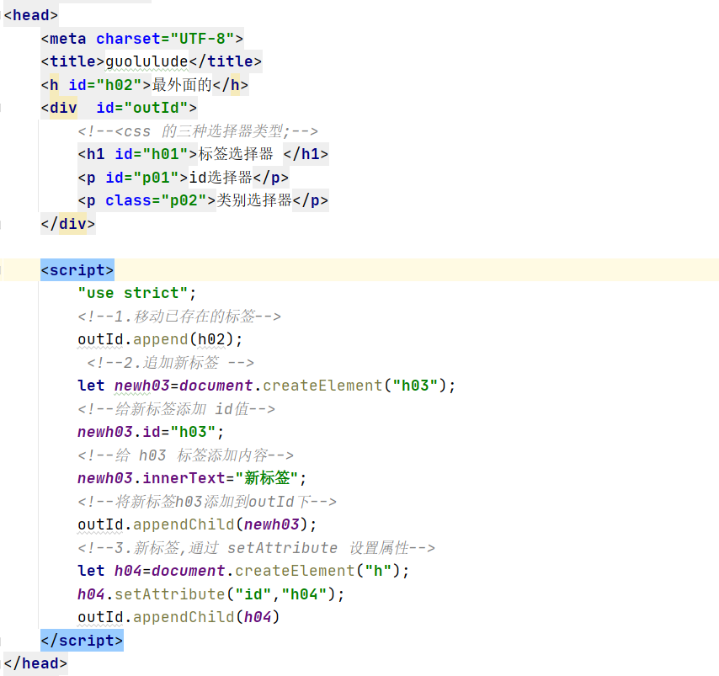The image size is (719, 676).
Task: Click the outId.append(h02) statement
Action: [160, 339]
